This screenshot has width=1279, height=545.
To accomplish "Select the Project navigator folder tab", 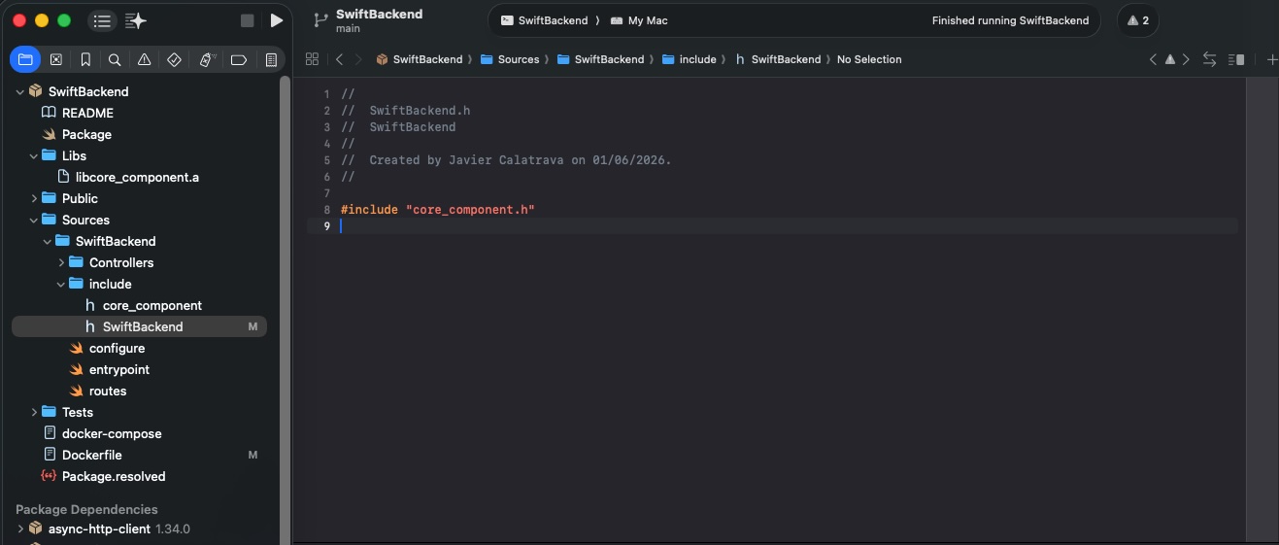I will 25,59.
